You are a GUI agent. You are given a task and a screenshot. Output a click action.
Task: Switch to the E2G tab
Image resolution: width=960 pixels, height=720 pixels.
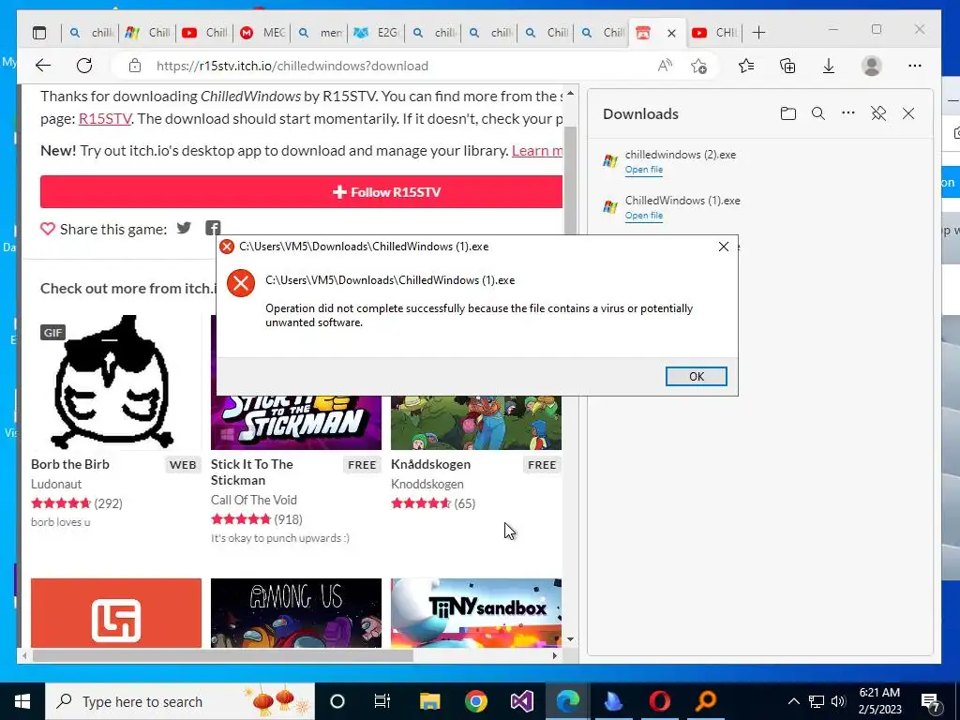(x=376, y=33)
